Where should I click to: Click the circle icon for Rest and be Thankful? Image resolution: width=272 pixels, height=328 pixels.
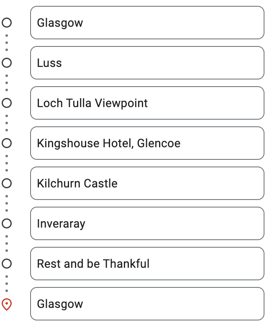point(7,264)
